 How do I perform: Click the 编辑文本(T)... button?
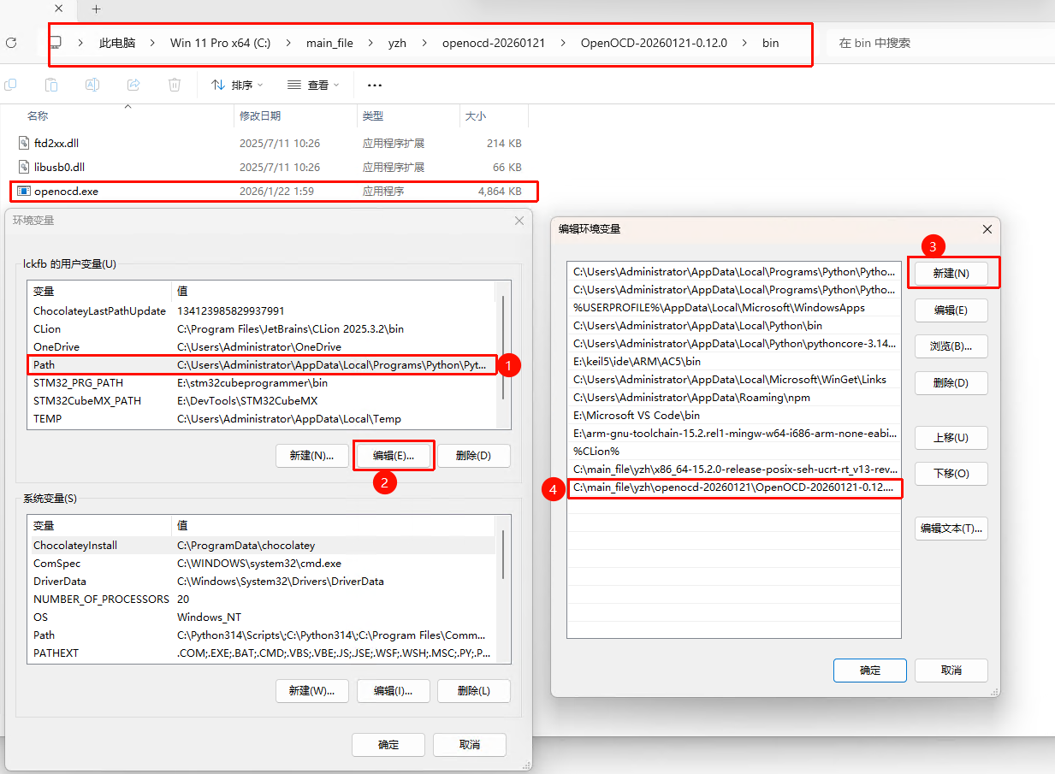tap(951, 529)
